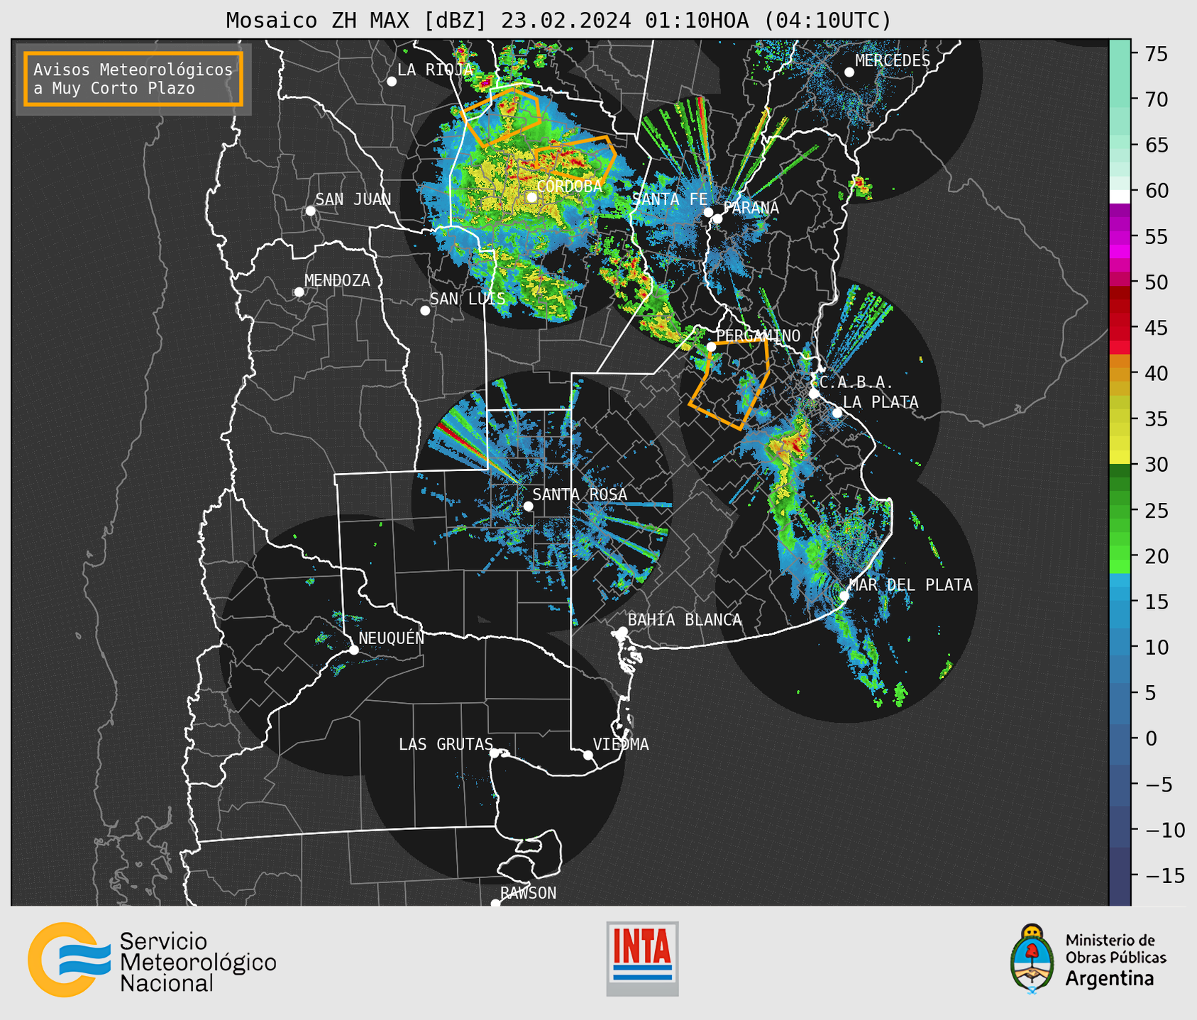Click the white dot marker for Viedma
Viewport: 1197px width, 1020px height.
pyautogui.click(x=588, y=755)
